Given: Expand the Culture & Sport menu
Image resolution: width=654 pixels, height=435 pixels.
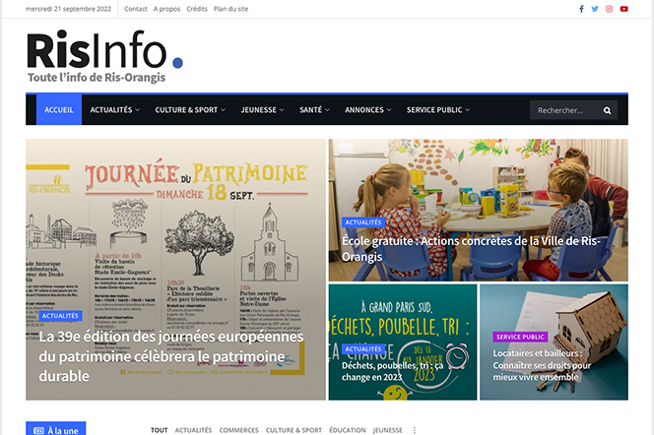Looking at the screenshot, I should pyautogui.click(x=190, y=110).
